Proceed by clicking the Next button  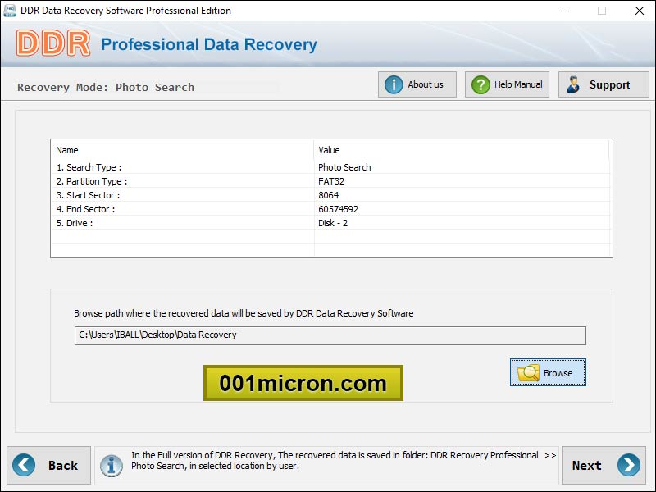tap(604, 465)
